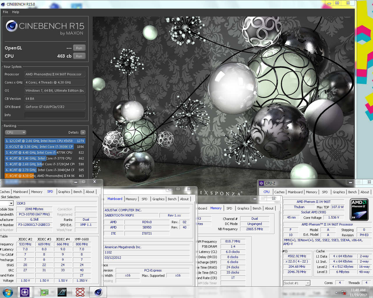This screenshot has width=373, height=298.
Task: Open the File menu
Action: click(6, 12)
